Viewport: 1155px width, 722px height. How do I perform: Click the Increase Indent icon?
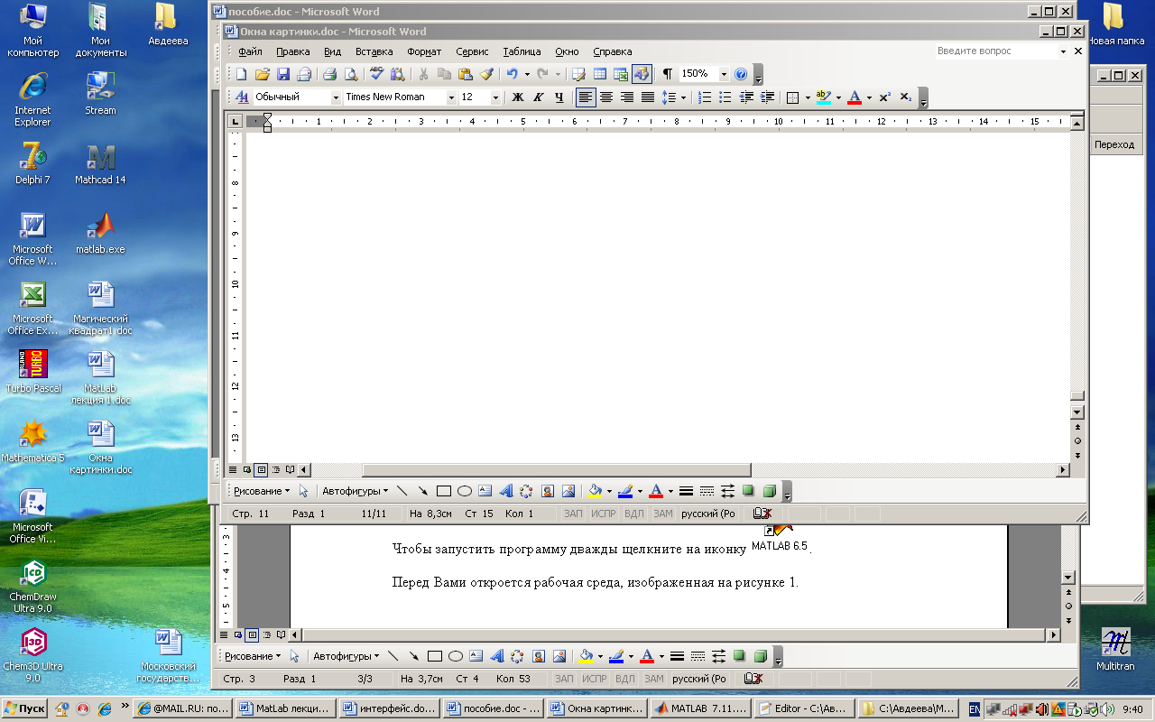point(768,97)
